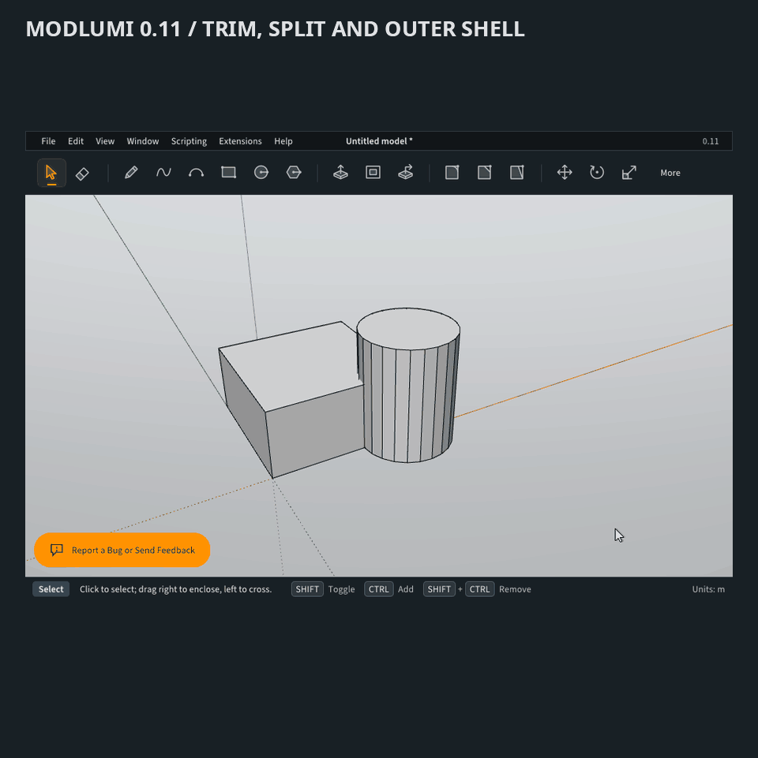
Task: Click version number 0.11 in menu bar
Action: 711,141
